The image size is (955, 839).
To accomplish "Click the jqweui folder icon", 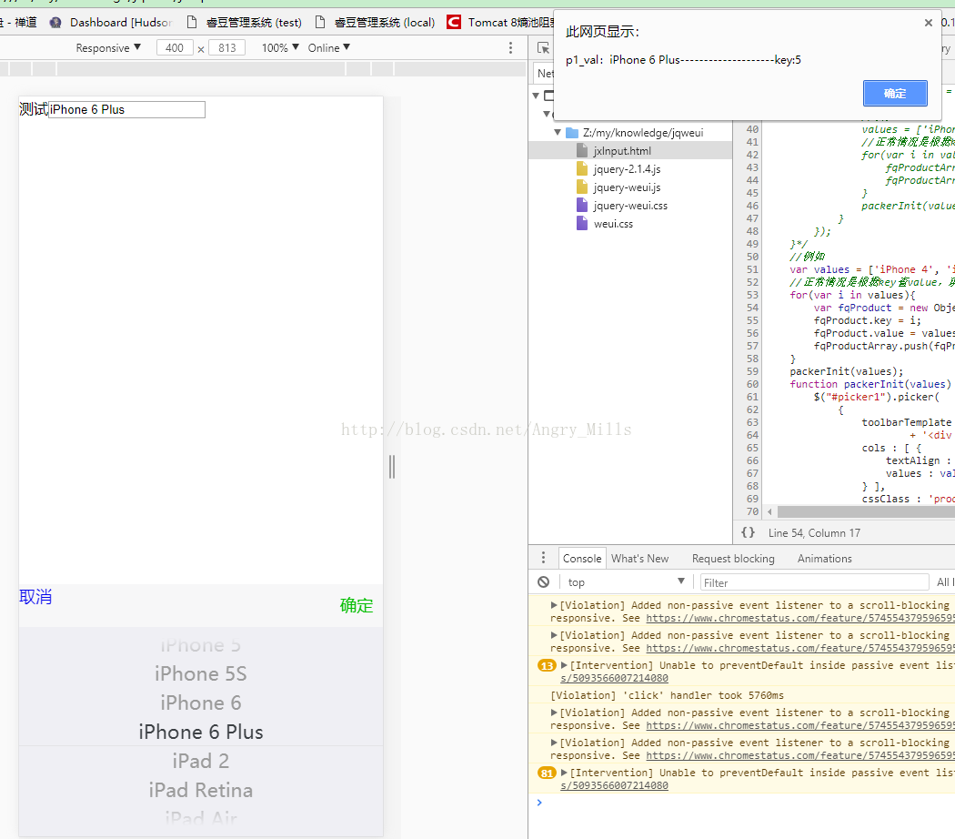I will (572, 132).
